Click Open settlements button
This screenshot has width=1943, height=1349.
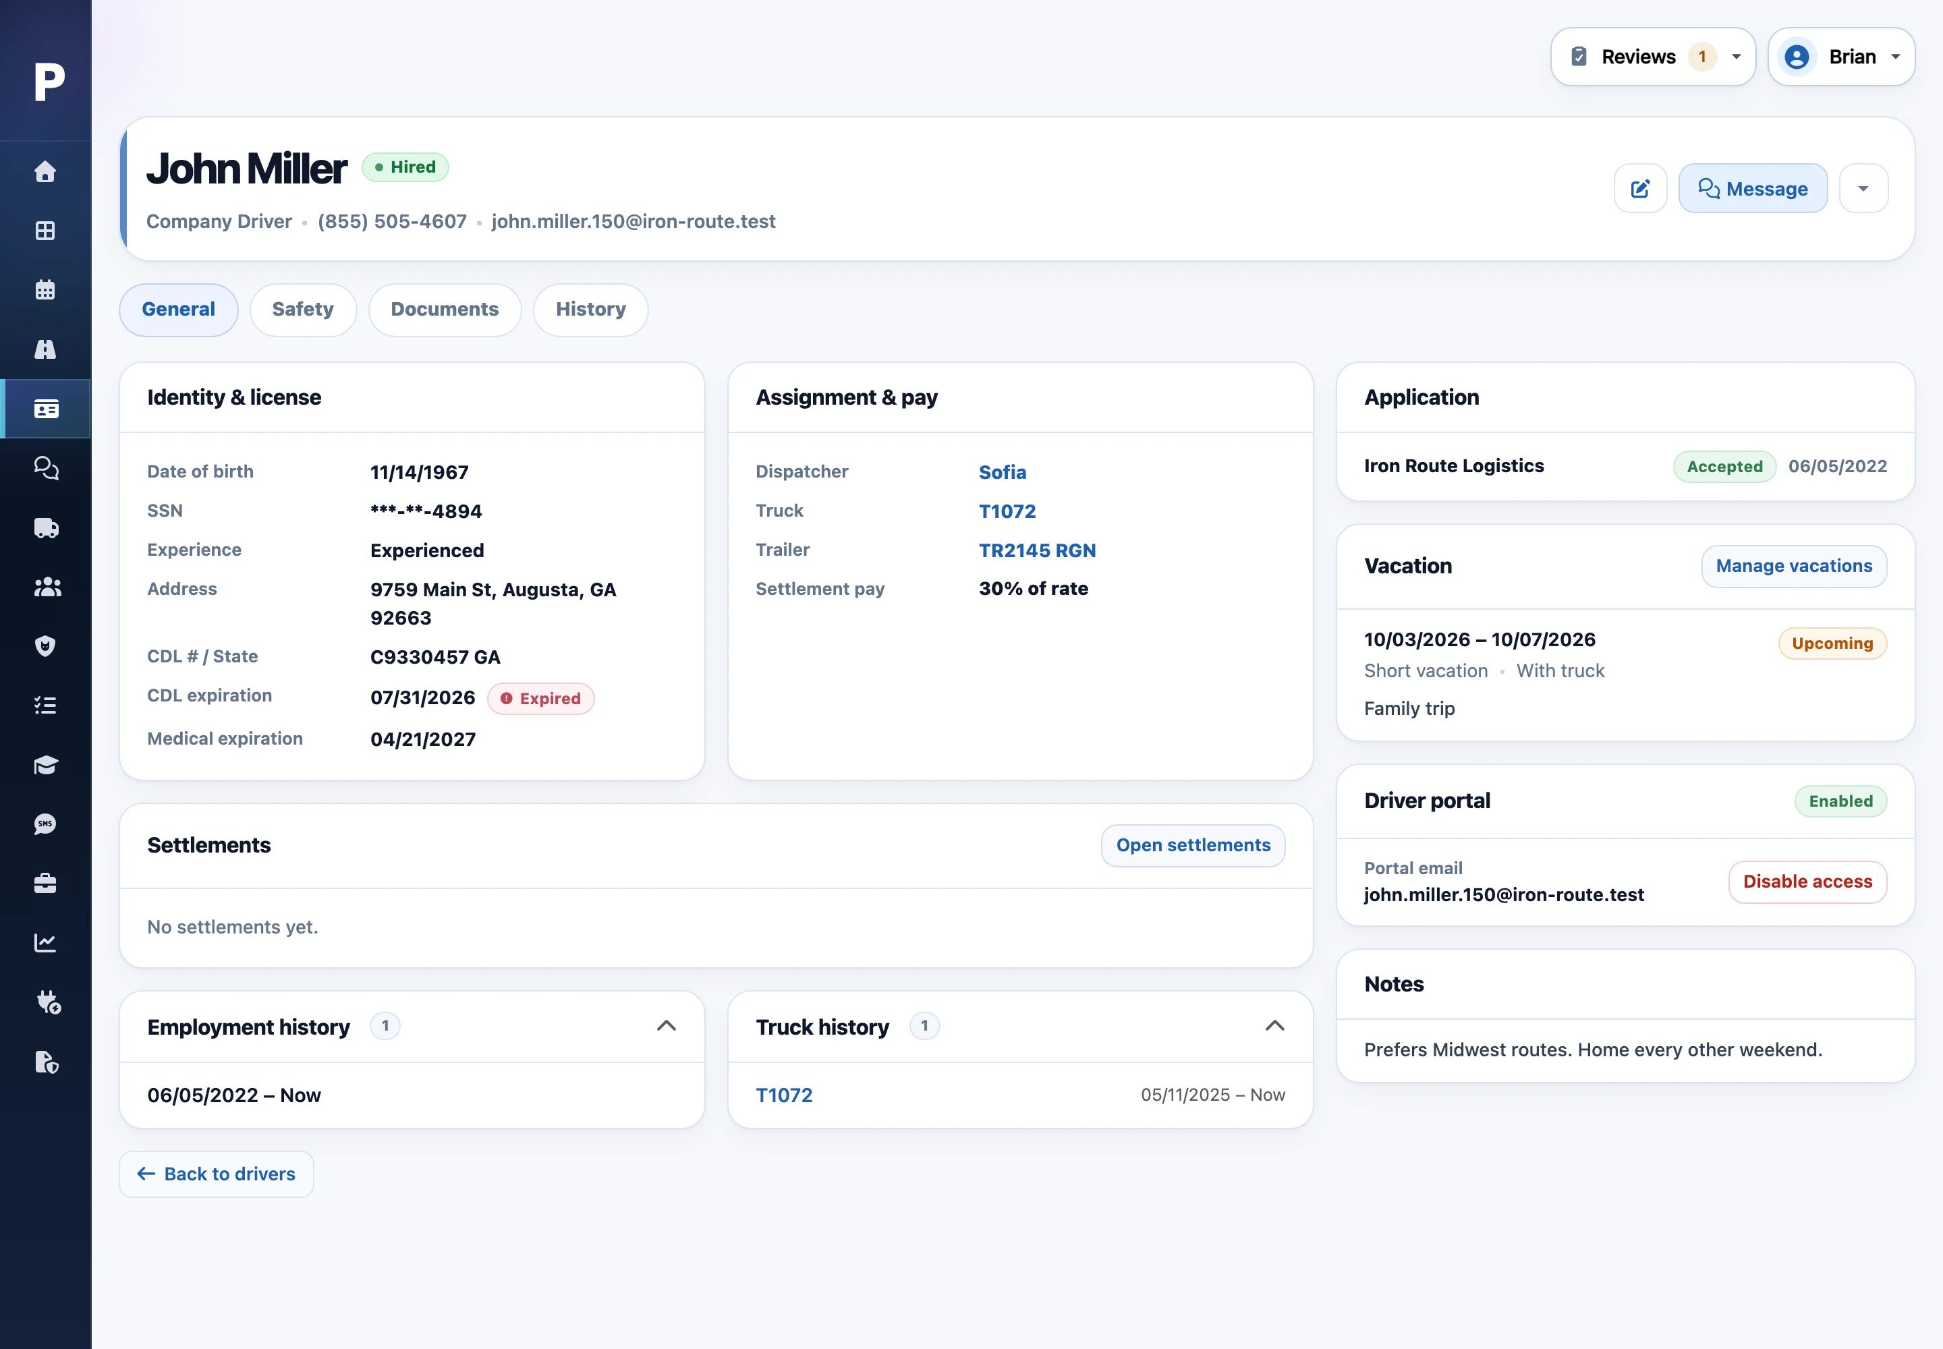click(x=1193, y=845)
